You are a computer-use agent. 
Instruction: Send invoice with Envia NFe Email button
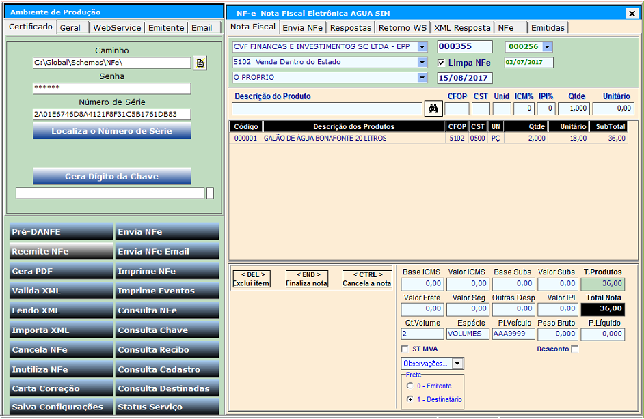click(167, 251)
